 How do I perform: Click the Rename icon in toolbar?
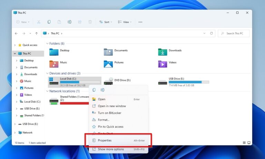coord(69,22)
